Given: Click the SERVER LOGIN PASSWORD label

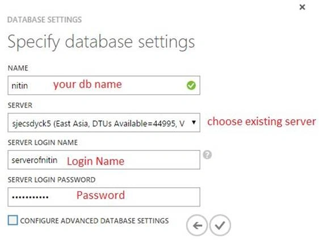Looking at the screenshot, I should 52,180.
